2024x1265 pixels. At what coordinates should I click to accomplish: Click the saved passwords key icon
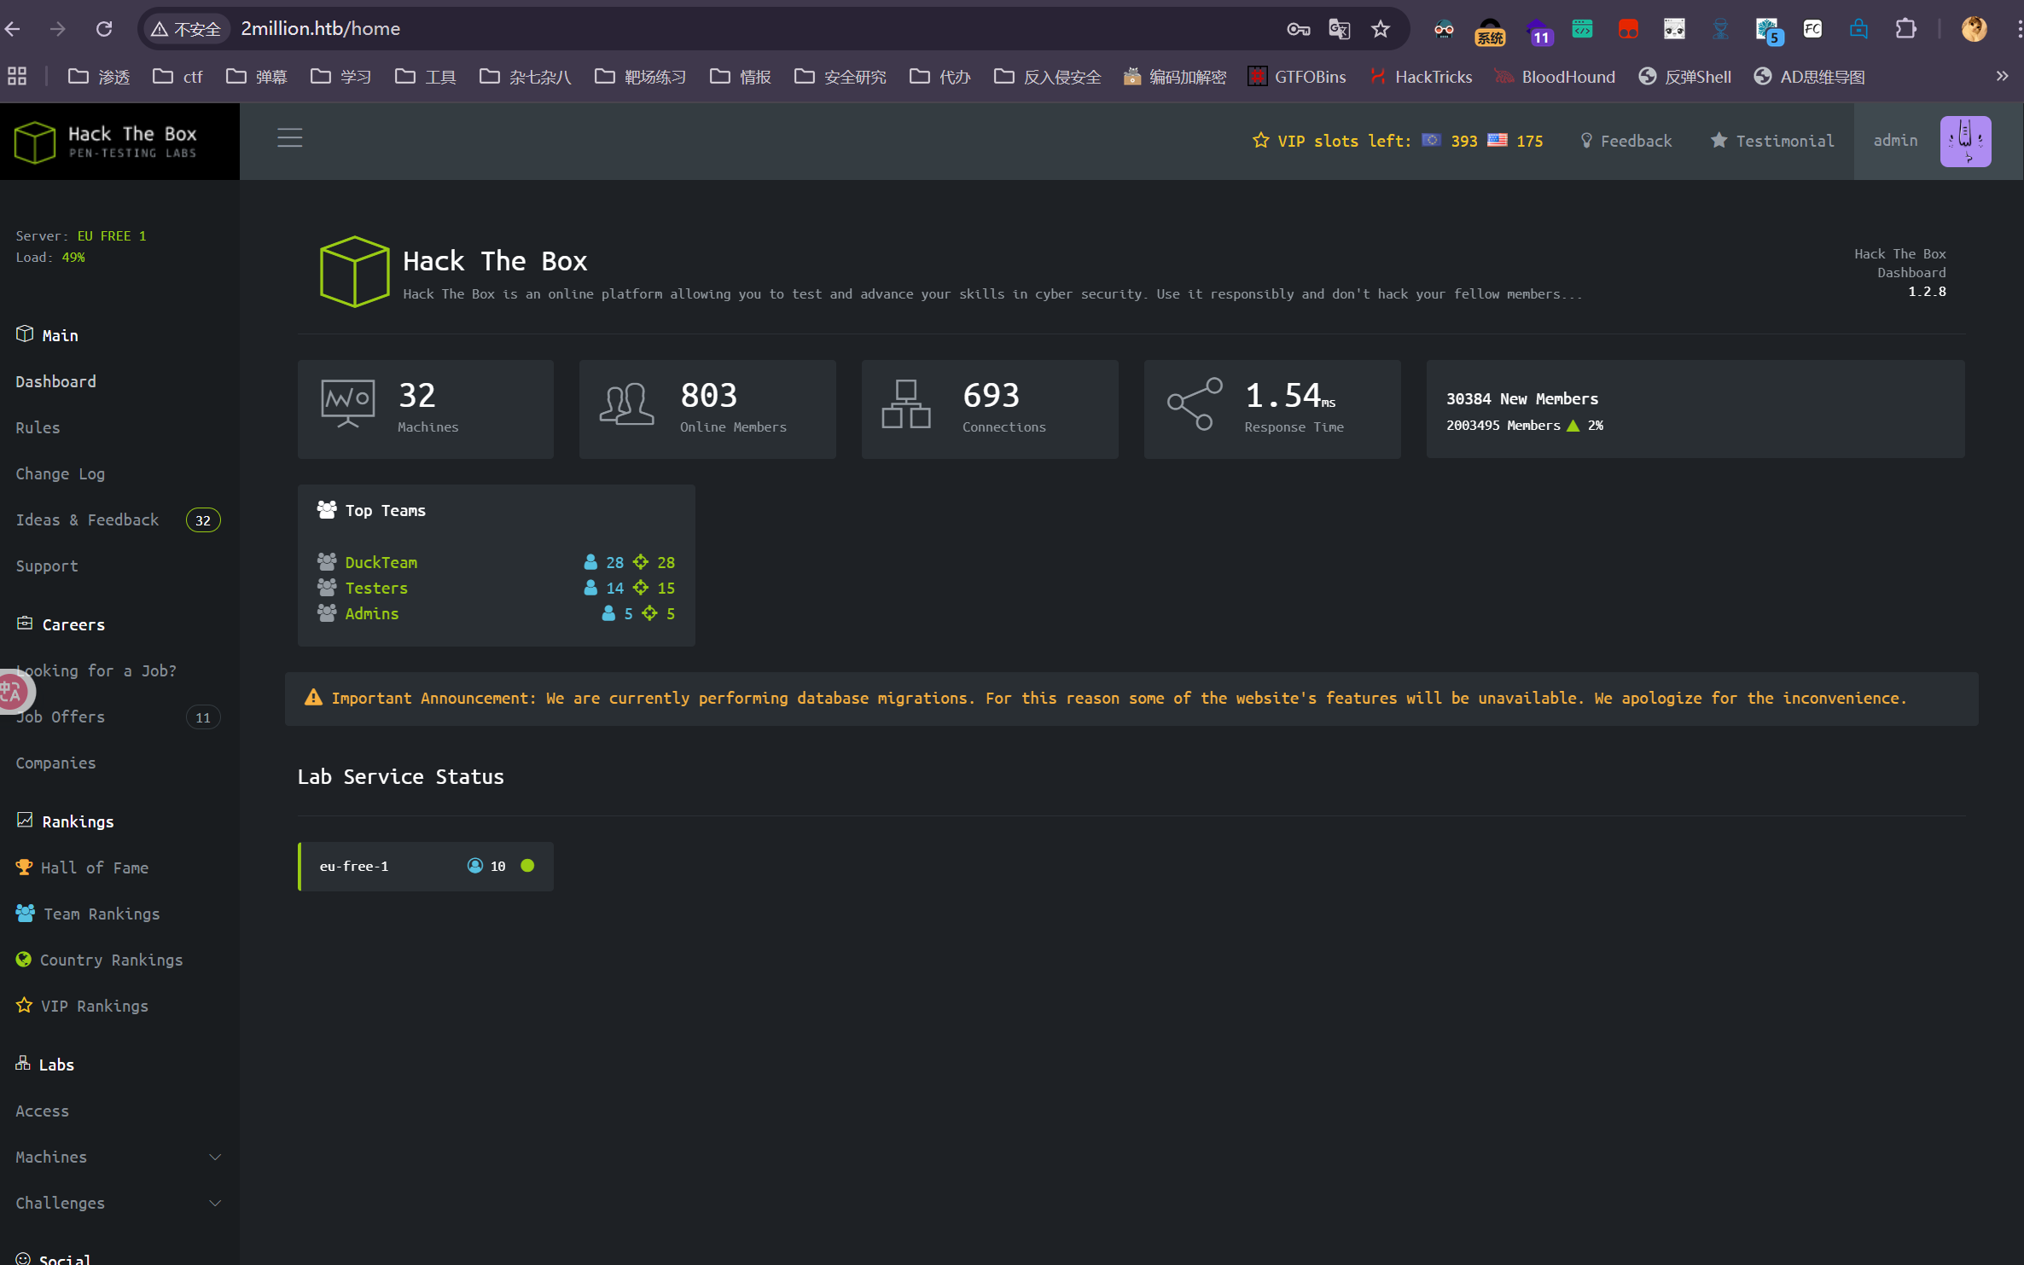(x=1298, y=29)
